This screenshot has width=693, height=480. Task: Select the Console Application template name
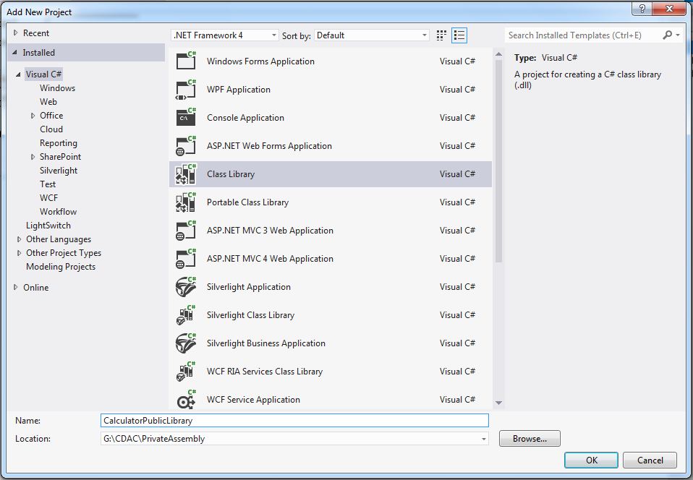click(245, 117)
